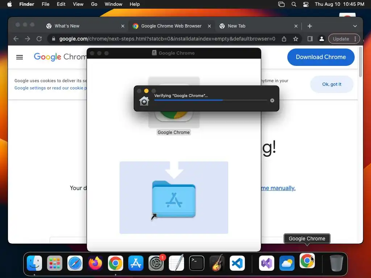The width and height of the screenshot is (371, 278).
Task: Open the hamburger menu on Chrome page
Action: click(20, 57)
